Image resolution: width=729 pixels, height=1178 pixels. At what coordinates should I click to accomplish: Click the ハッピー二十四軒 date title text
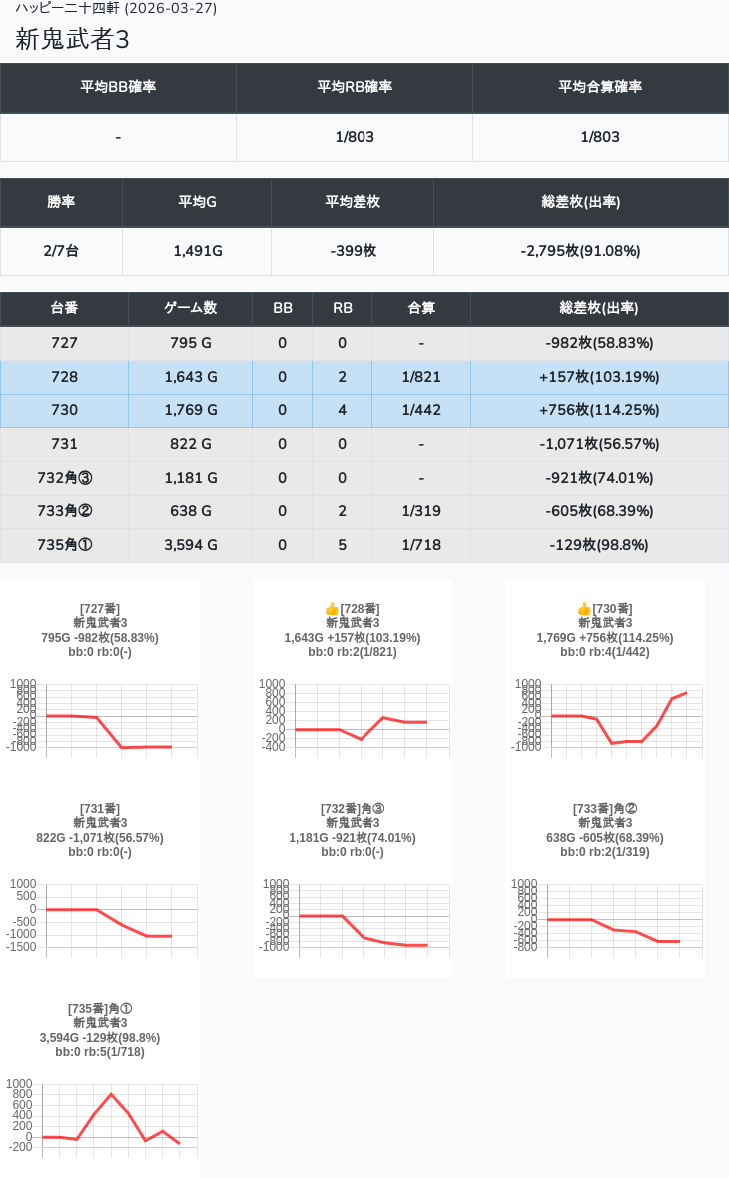coord(116,8)
